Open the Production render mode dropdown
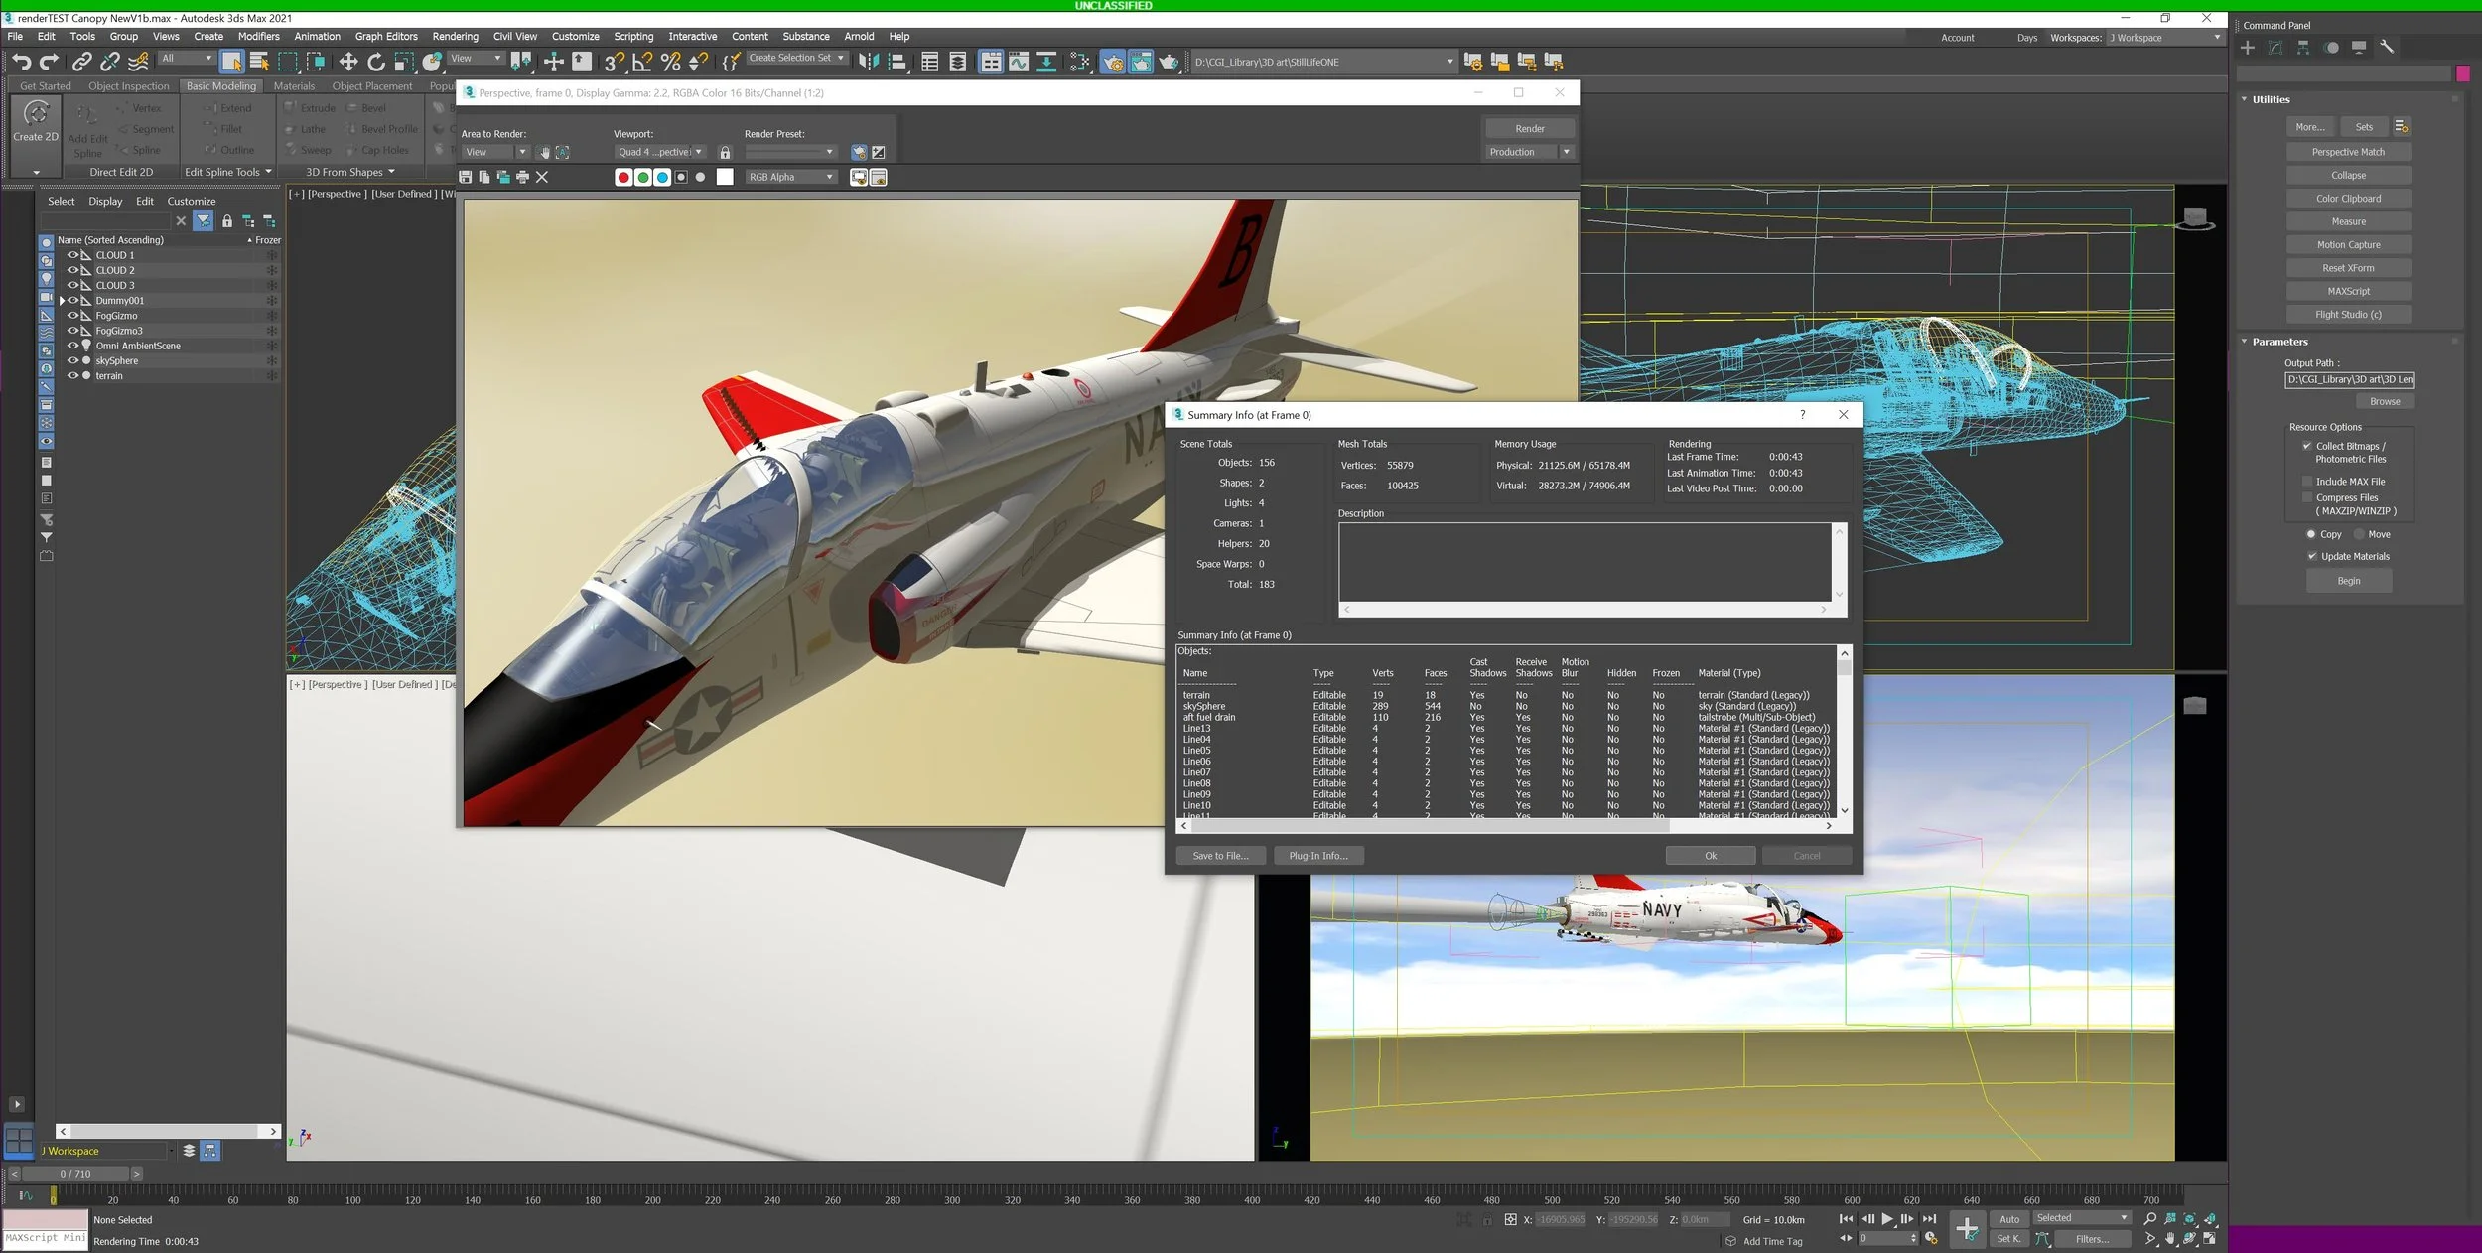The width and height of the screenshot is (2482, 1253). pyautogui.click(x=1566, y=152)
